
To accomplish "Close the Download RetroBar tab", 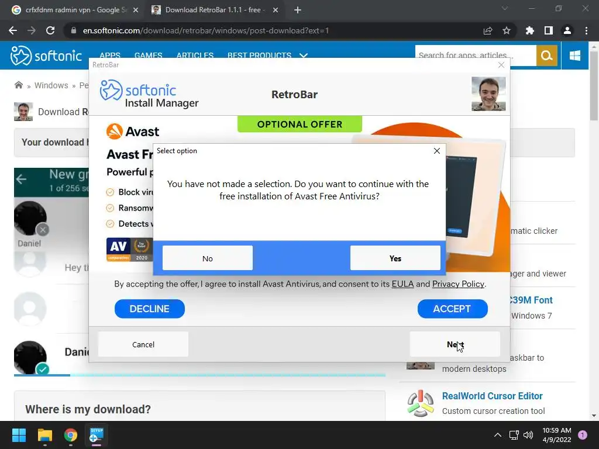I will coord(276,11).
